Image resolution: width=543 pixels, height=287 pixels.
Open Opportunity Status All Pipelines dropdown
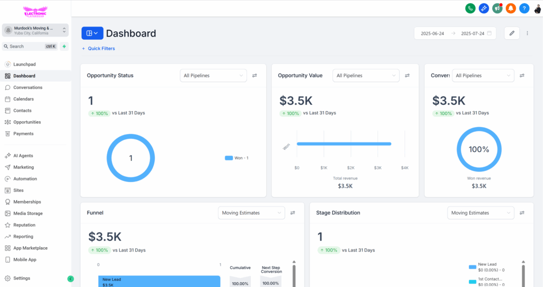tap(213, 75)
